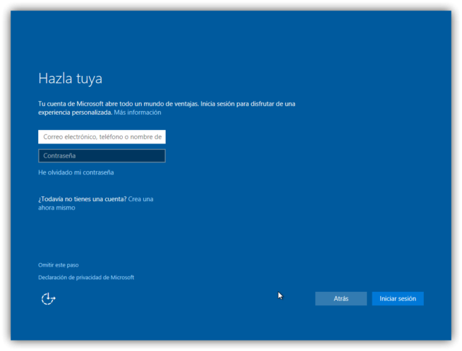Create a new account via Crea una link
The image size is (462, 351).
tap(140, 199)
